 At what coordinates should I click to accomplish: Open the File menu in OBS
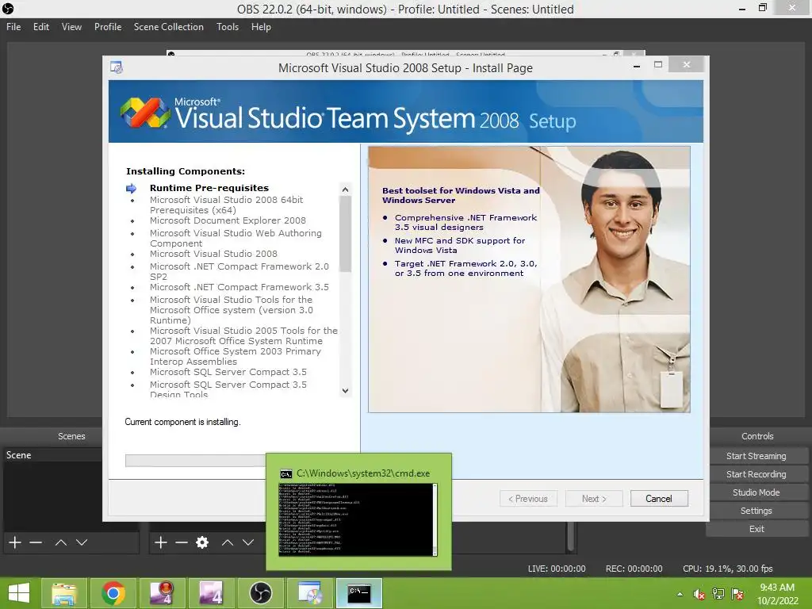pos(13,27)
